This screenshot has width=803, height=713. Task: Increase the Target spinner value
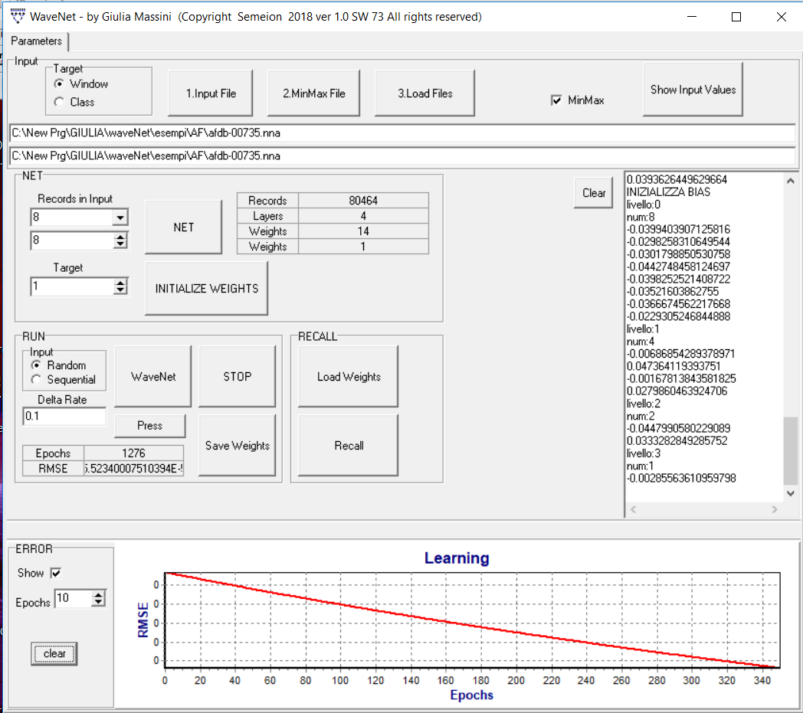click(120, 283)
